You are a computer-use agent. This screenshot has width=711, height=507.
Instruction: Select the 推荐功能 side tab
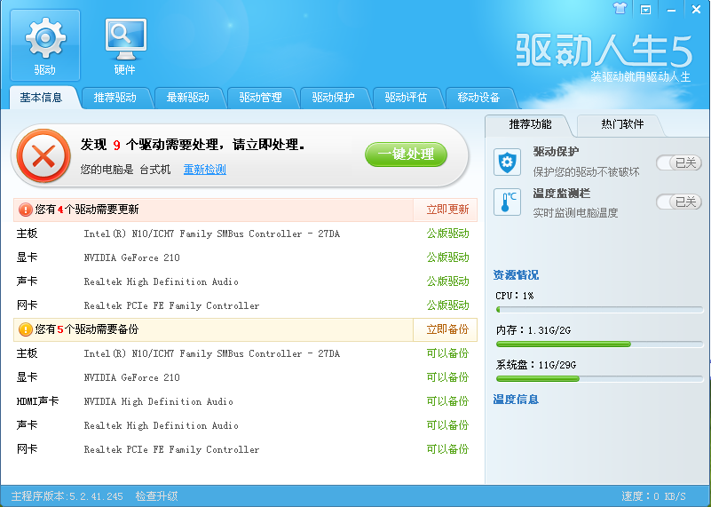[530, 124]
